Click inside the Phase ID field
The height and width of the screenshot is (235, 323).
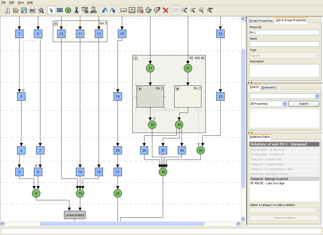284,33
